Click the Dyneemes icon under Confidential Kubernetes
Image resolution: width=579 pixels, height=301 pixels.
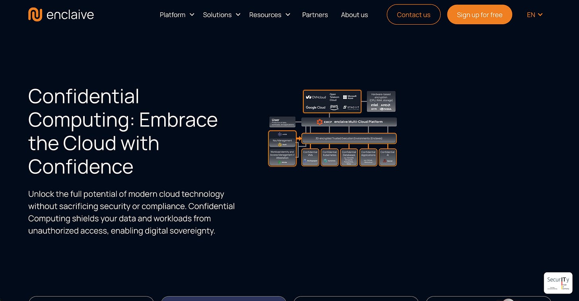pyautogui.click(x=326, y=161)
